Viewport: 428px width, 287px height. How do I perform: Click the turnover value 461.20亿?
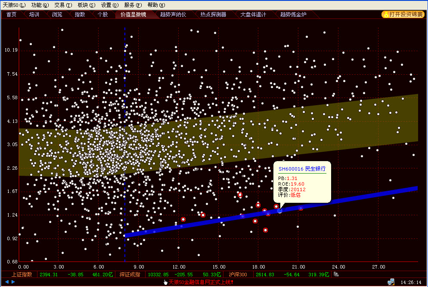point(102,275)
